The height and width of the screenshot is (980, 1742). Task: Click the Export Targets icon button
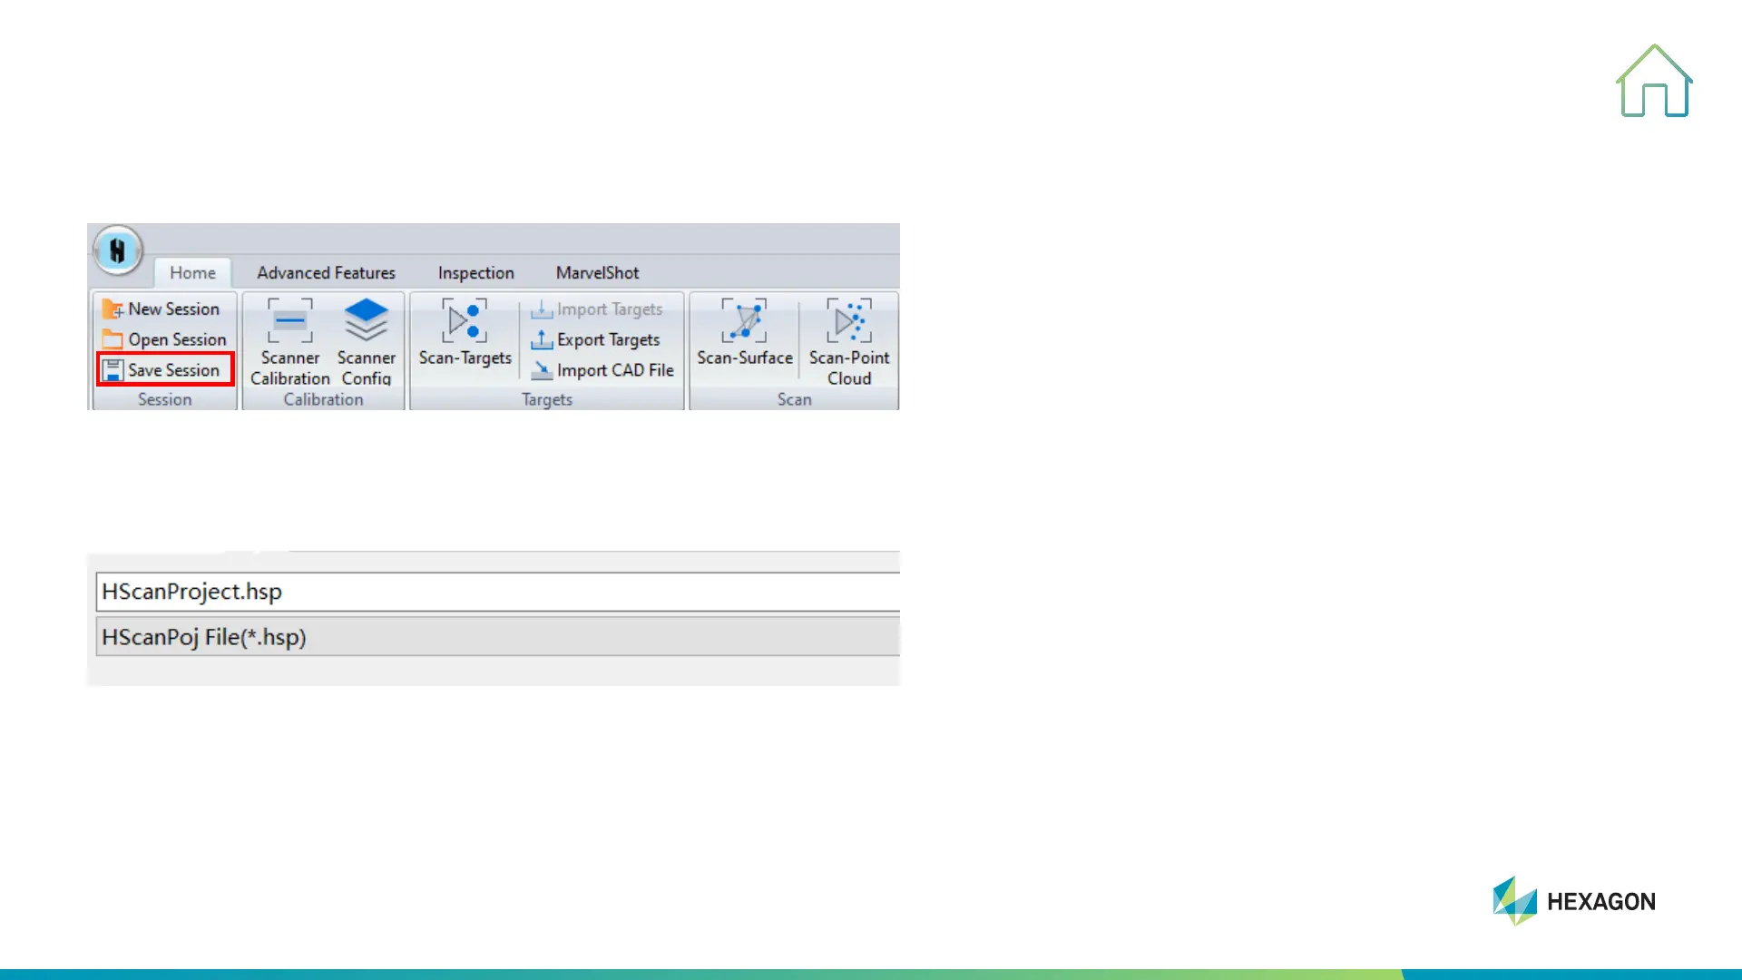point(542,339)
